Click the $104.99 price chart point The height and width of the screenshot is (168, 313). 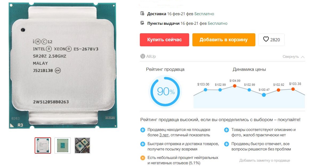click(x=235, y=86)
